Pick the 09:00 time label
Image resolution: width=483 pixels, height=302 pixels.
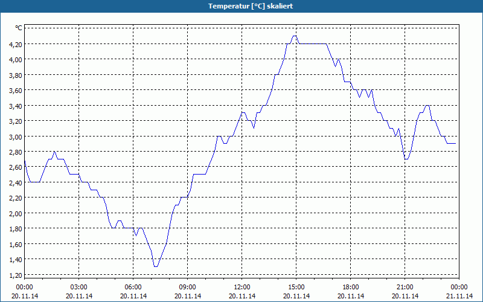[x=188, y=288]
